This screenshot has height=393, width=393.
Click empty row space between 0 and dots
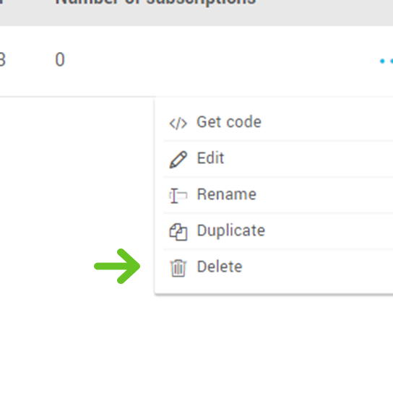pyautogui.click(x=220, y=60)
